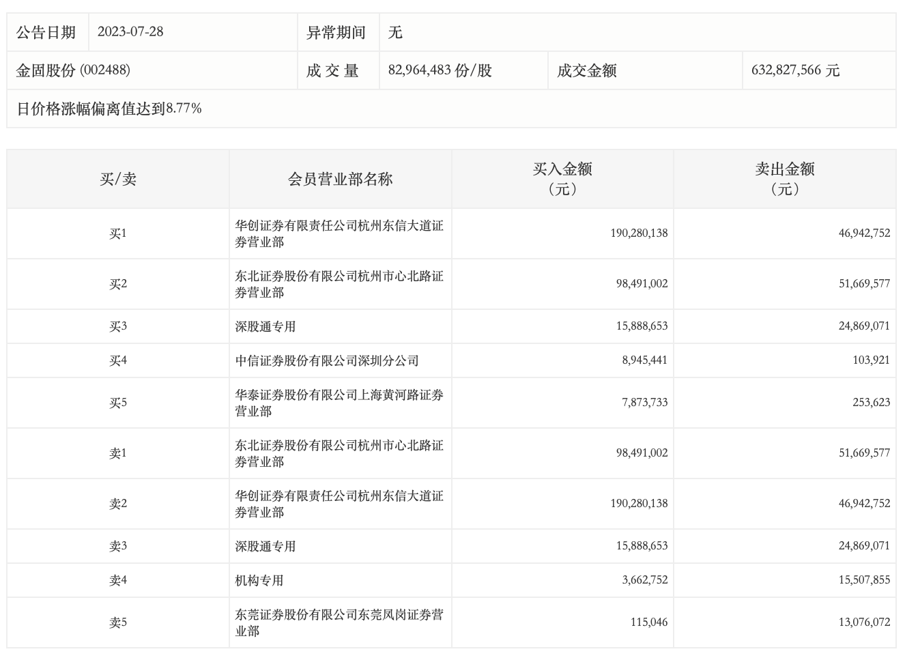Click 中信证券股份有限公司深圳分公司 in row 买4
The width and height of the screenshot is (905, 658).
point(327,360)
